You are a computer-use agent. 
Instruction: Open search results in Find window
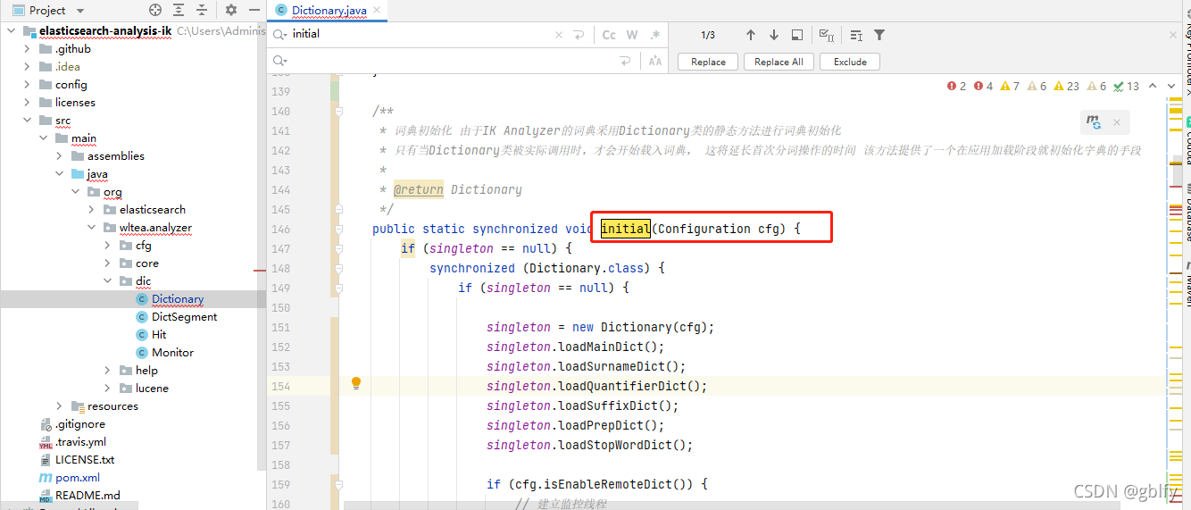click(x=797, y=35)
